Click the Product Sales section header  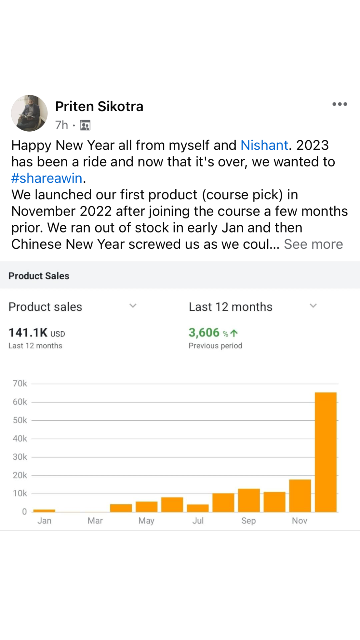point(39,276)
